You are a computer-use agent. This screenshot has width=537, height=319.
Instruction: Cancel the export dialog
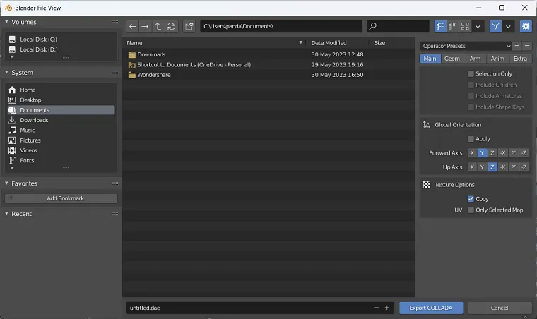coord(500,308)
